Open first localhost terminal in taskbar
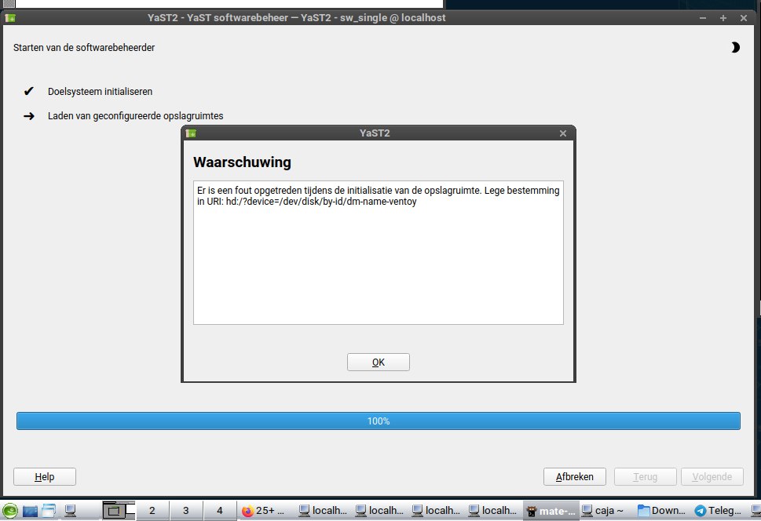Image resolution: width=761 pixels, height=521 pixels. click(x=324, y=511)
